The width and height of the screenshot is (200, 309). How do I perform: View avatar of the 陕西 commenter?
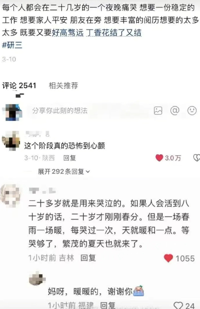pyautogui.click(x=11, y=140)
